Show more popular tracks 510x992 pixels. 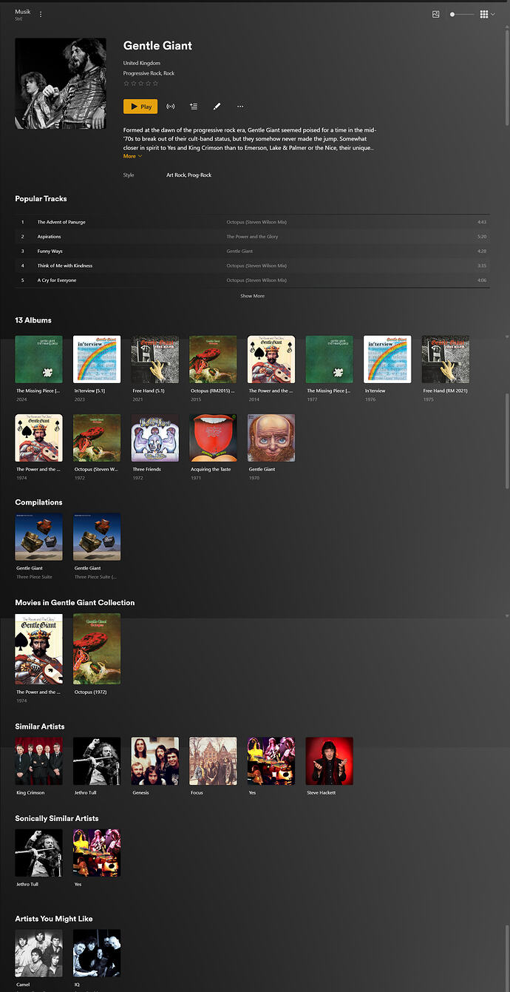point(252,296)
